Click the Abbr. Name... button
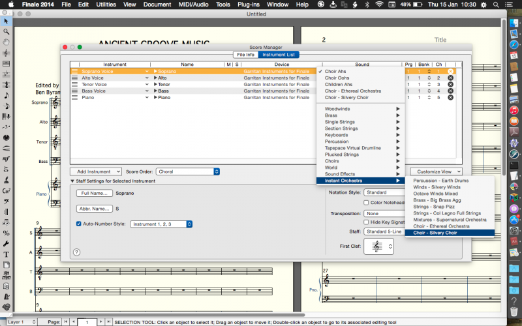The width and height of the screenshot is (522, 326). [x=95, y=209]
